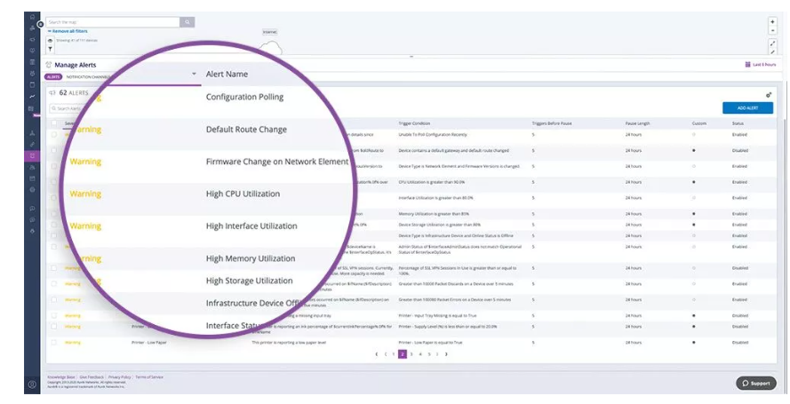Zoom out the map with minus button
This screenshot has height=404, width=790.
click(772, 31)
